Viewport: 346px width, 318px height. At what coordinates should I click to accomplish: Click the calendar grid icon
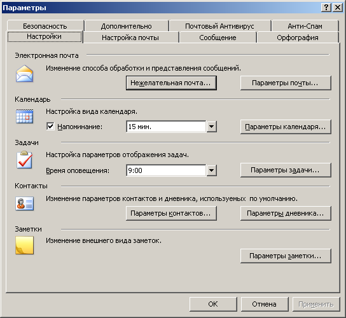(25, 116)
